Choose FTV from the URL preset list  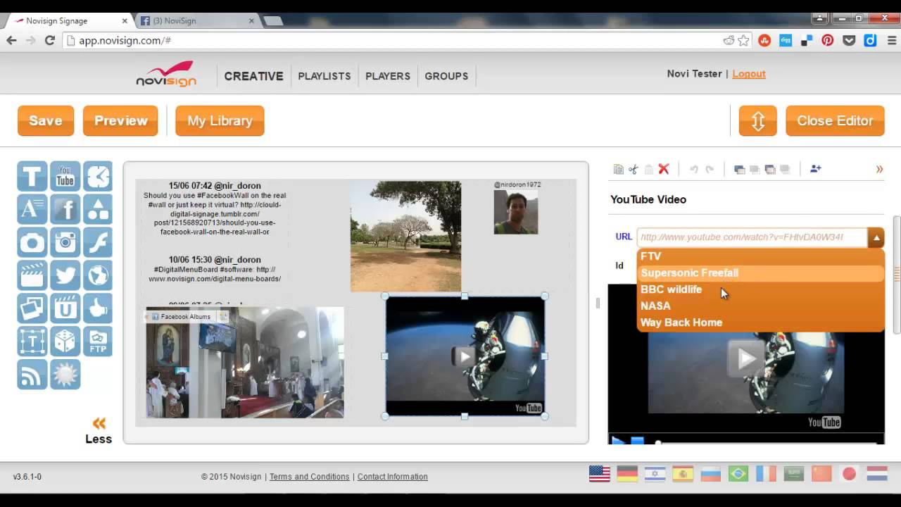click(x=760, y=256)
